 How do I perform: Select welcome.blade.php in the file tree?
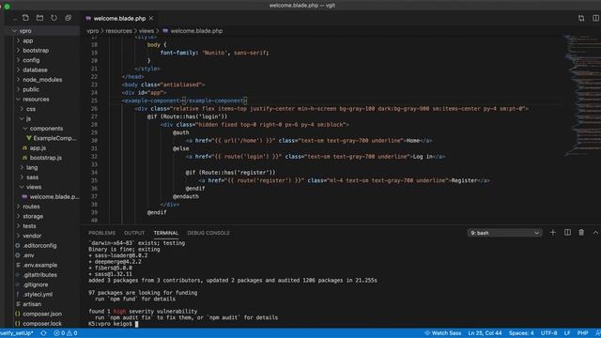point(51,196)
